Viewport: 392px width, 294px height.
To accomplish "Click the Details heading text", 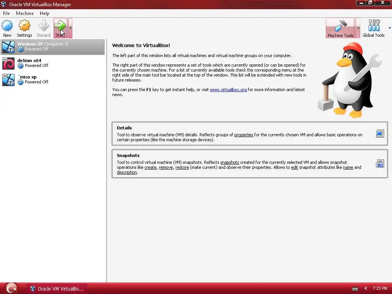I will (124, 128).
